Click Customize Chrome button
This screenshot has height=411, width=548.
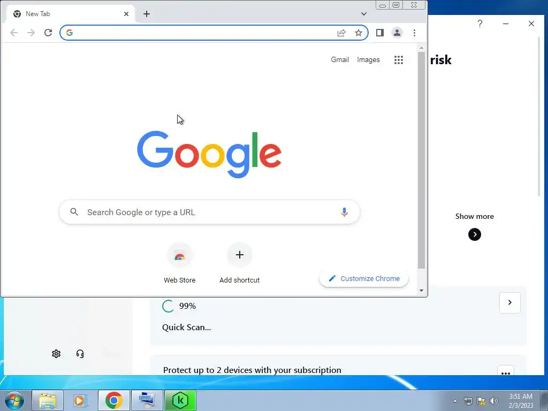tap(364, 278)
